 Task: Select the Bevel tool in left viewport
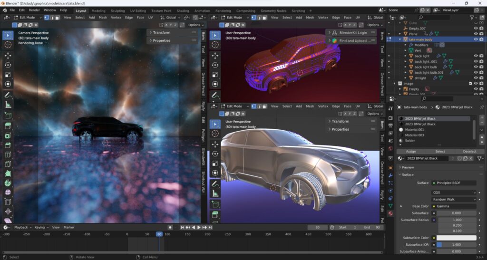[x=8, y=145]
